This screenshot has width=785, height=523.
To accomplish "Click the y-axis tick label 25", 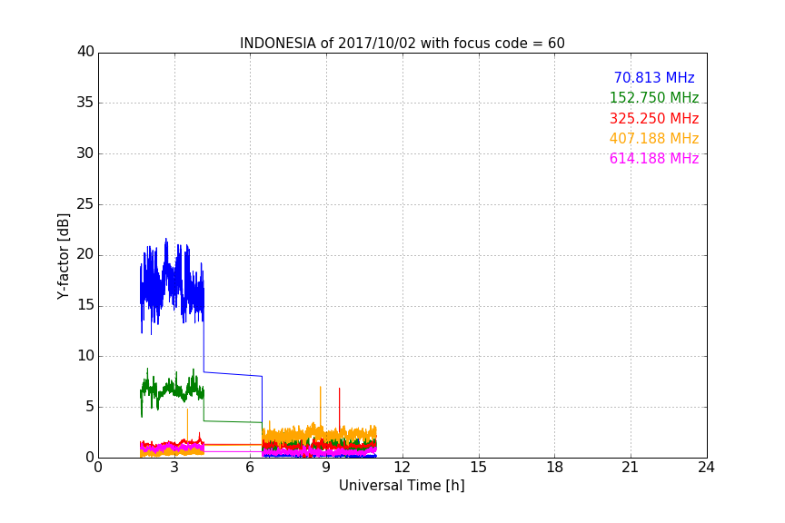I will click(85, 204).
